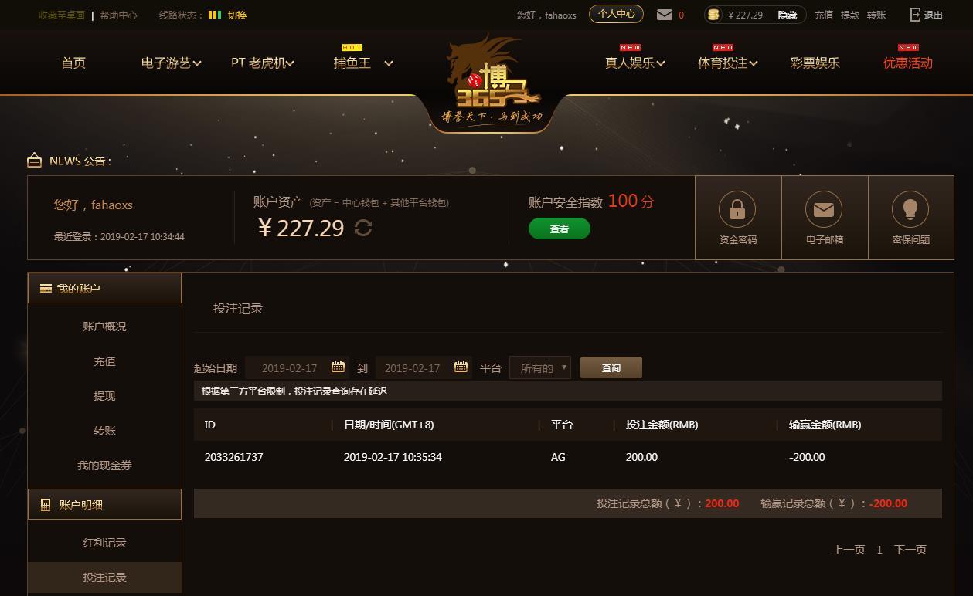
Task: Toggle balance visibility with 隐藏
Action: pyautogui.click(x=787, y=15)
